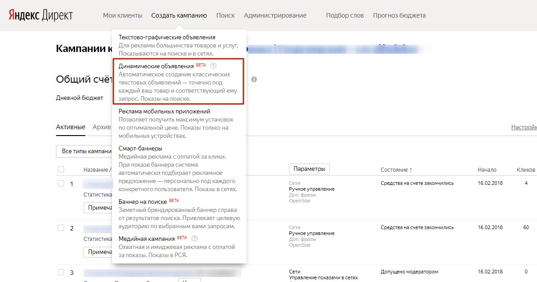Open Поиск in top navigation
537x282 pixels.
click(x=225, y=15)
